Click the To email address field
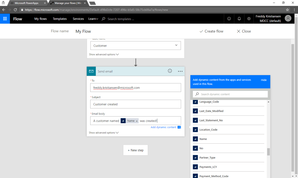This screenshot has height=178, width=298. (x=136, y=87)
